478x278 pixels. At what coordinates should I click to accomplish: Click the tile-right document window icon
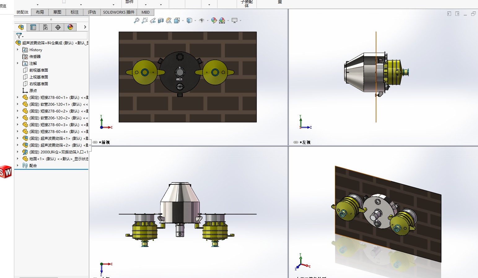tap(457, 14)
